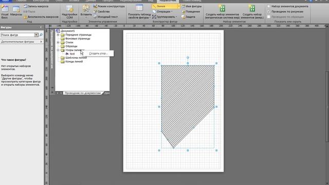Open the Группировать dropdown
Image resolution: width=329 pixels, height=185 pixels.
(x=164, y=17)
